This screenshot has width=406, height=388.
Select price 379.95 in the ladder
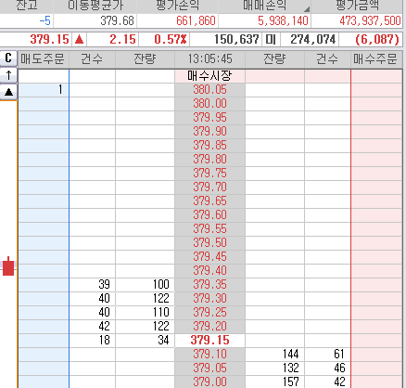[x=209, y=118]
